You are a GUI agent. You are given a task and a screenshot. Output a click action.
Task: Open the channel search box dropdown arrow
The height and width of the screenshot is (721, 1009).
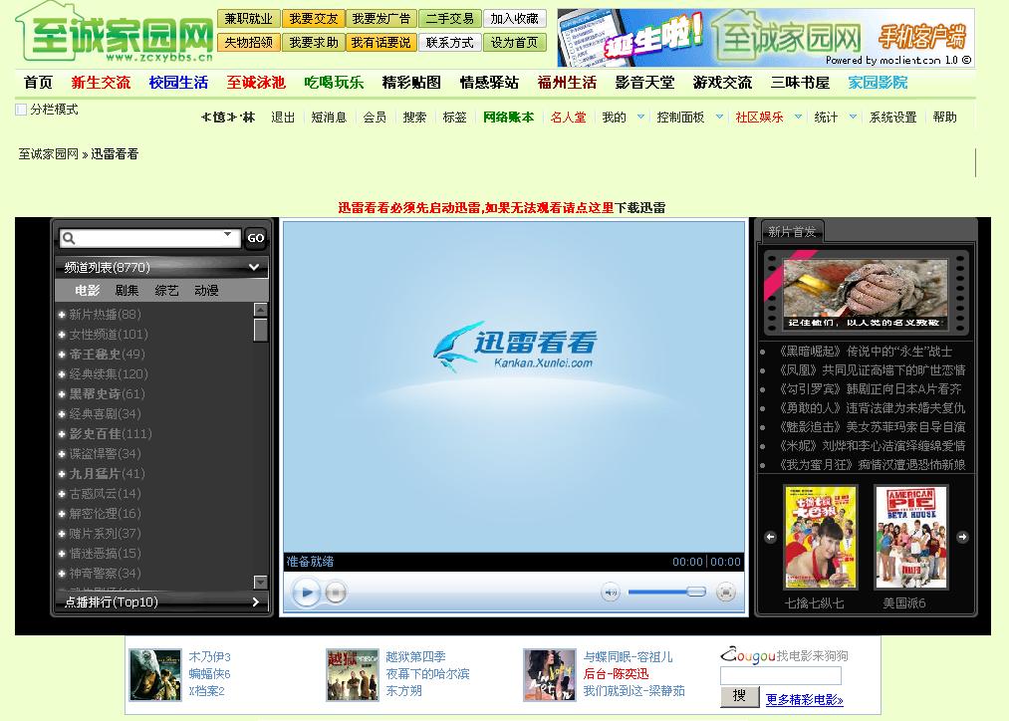click(228, 234)
